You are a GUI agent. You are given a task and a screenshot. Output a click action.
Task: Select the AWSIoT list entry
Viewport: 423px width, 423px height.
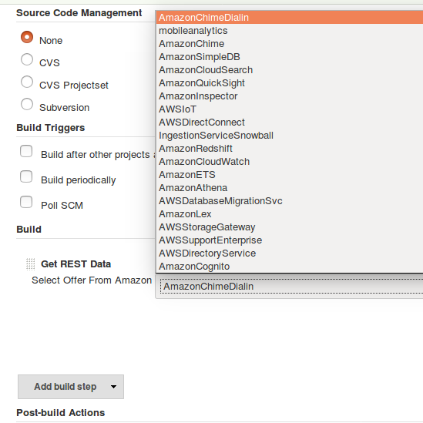[x=290, y=109]
